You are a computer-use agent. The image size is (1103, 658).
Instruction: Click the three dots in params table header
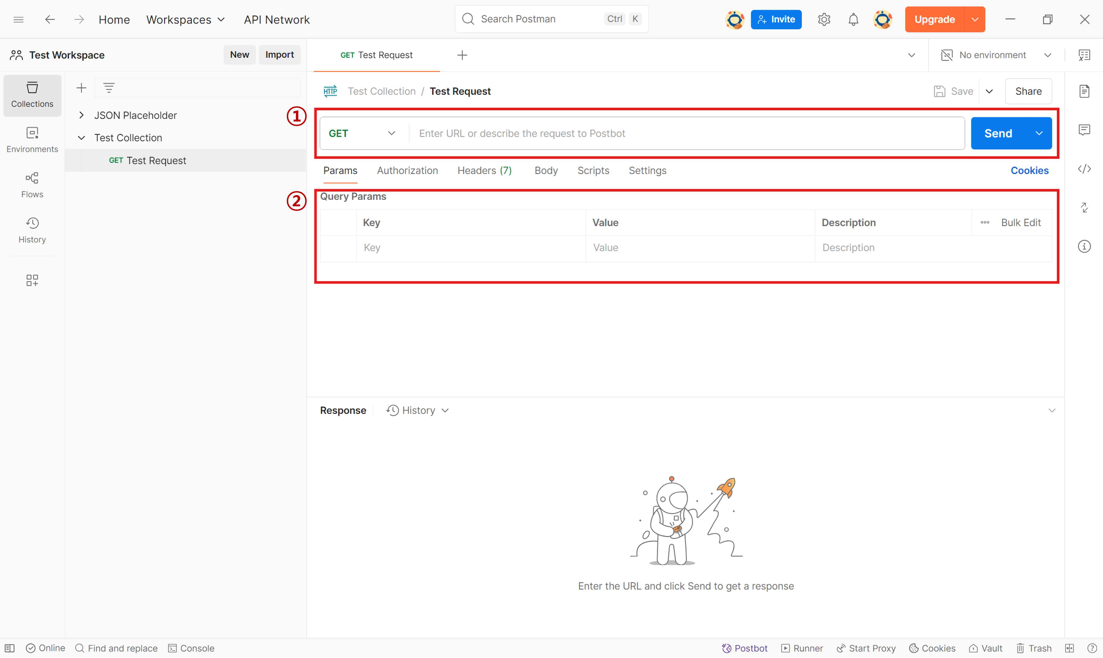point(985,223)
